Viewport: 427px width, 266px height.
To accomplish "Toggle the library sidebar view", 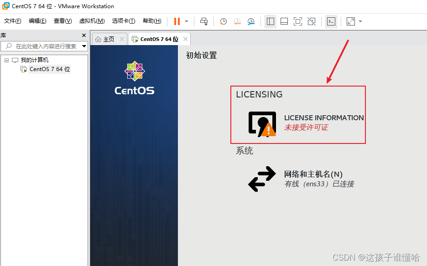I will tap(271, 21).
